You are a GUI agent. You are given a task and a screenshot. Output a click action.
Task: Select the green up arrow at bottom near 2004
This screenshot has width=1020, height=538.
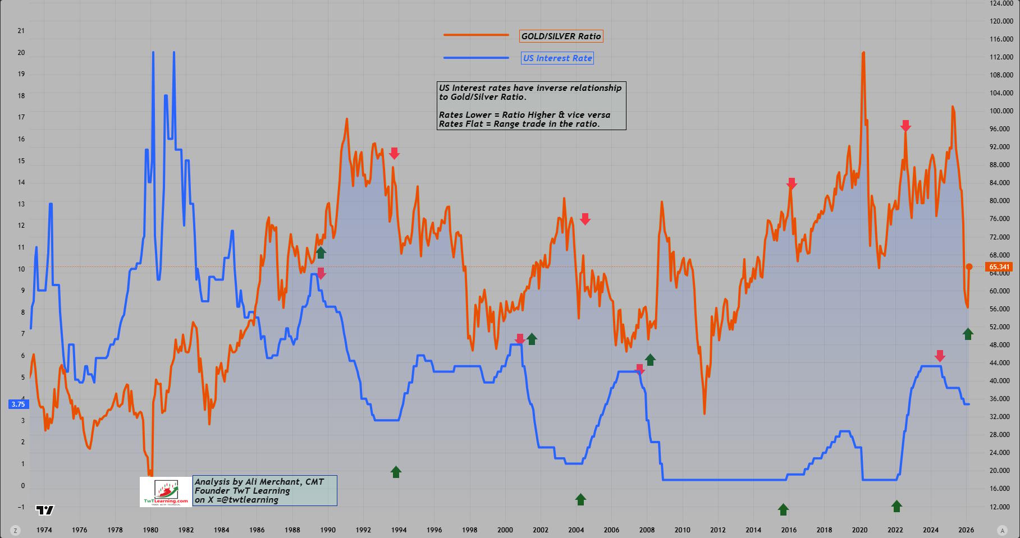(x=580, y=499)
